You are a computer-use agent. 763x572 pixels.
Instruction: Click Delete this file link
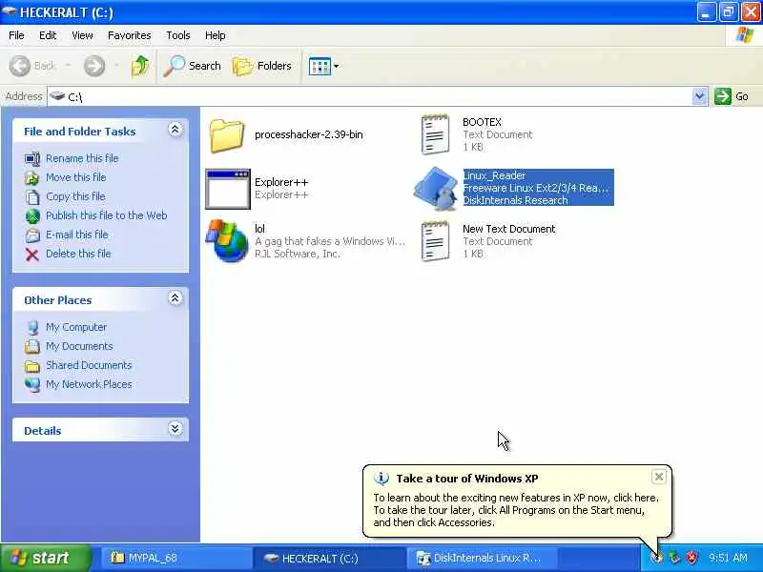point(78,254)
